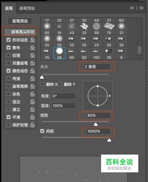The width and height of the screenshot is (148, 182).
Task: Open the 画笔笔尖形状 section
Action: pos(20,32)
